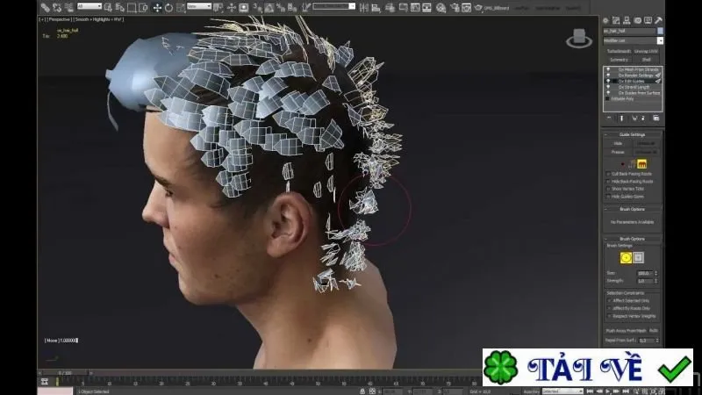Image resolution: width=702 pixels, height=395 pixels.
Task: Select the Rotate tool in toolbar
Action: 168,8
